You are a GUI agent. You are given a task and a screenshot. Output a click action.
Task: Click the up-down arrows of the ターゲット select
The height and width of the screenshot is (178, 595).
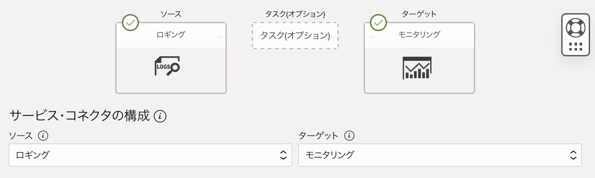coord(573,155)
